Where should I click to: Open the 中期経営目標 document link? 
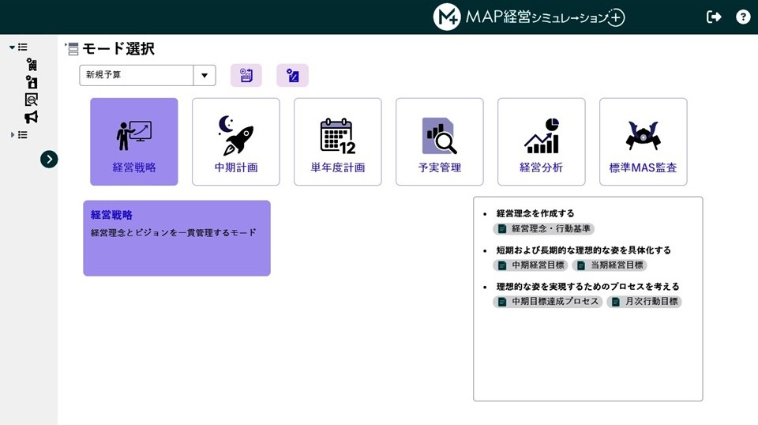click(531, 265)
